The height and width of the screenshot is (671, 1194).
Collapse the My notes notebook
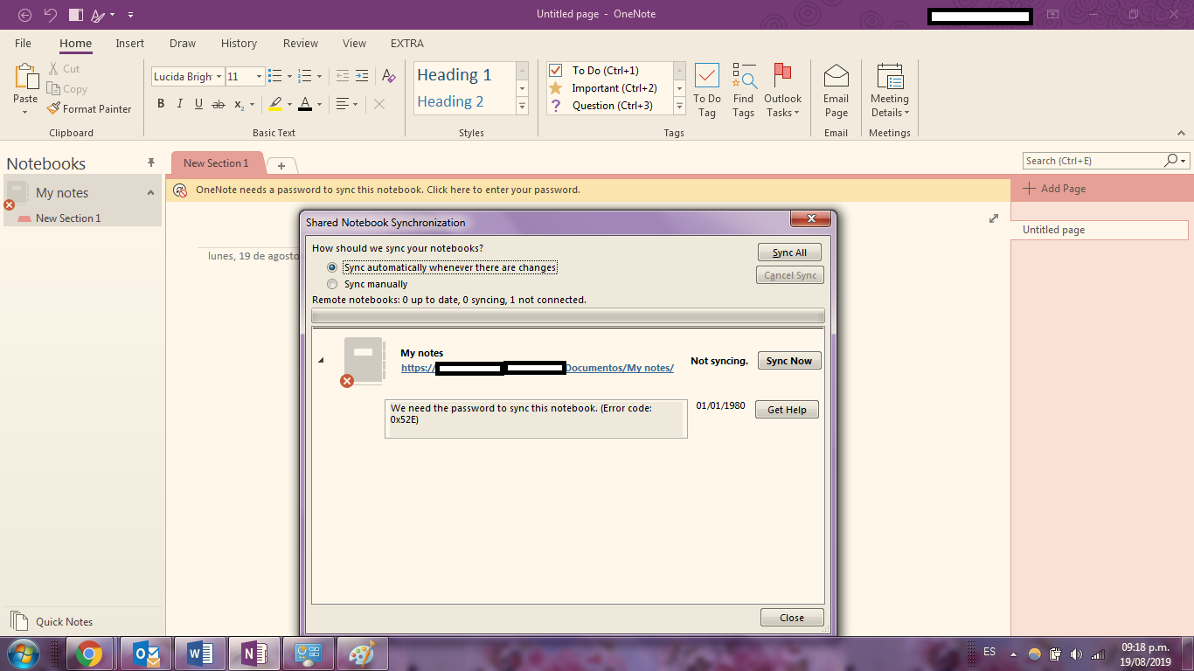(150, 193)
